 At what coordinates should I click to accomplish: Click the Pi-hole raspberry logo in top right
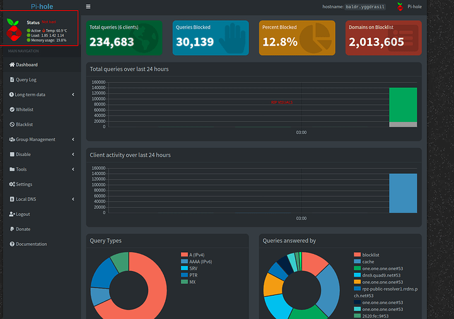pyautogui.click(x=400, y=7)
